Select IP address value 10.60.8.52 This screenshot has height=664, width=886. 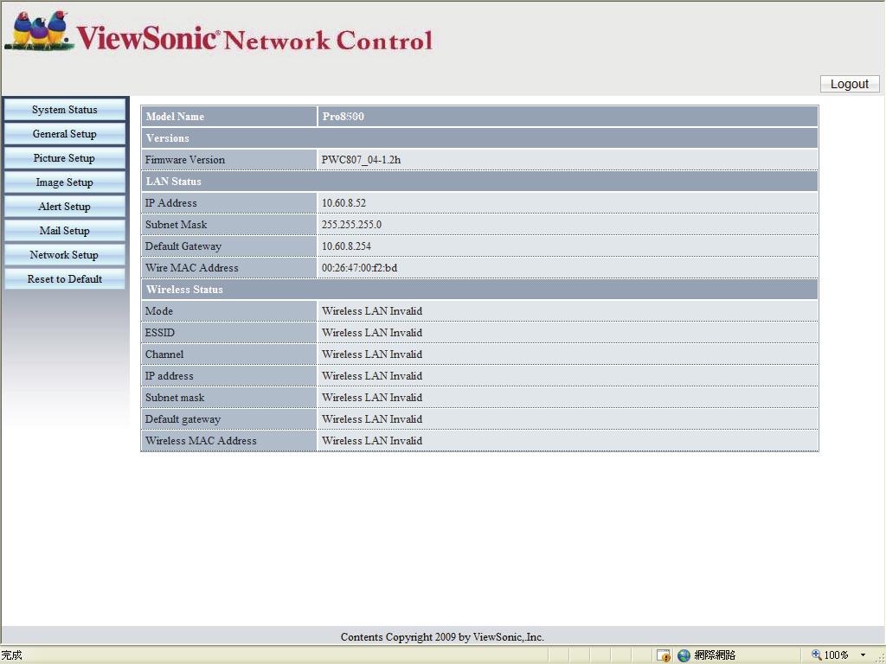pos(343,202)
